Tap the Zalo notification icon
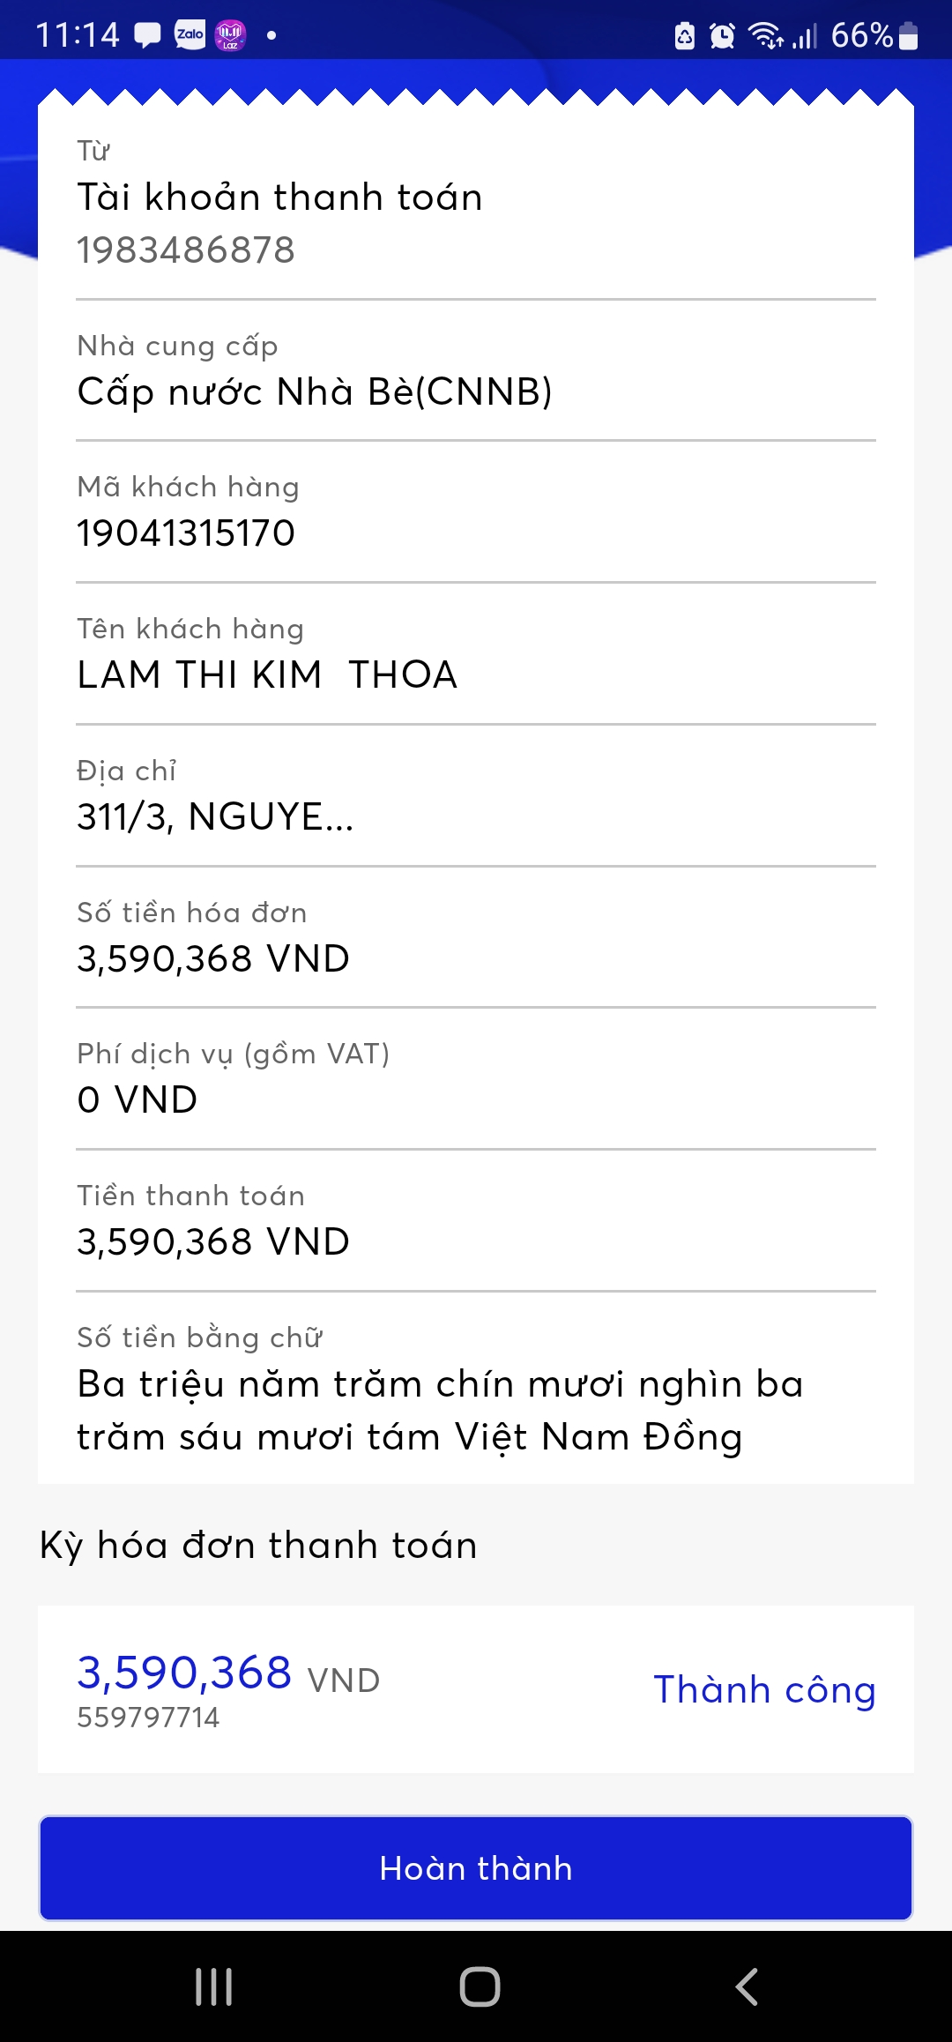Image resolution: width=952 pixels, height=2042 pixels. [190, 35]
